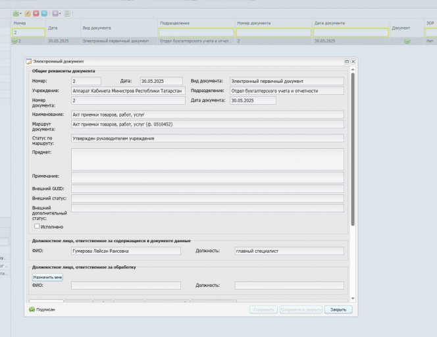Click the red delete toolbar icon
437x337 pixels.
pyautogui.click(x=36, y=13)
